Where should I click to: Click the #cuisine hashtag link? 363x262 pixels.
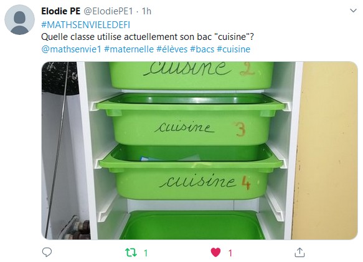(233, 49)
